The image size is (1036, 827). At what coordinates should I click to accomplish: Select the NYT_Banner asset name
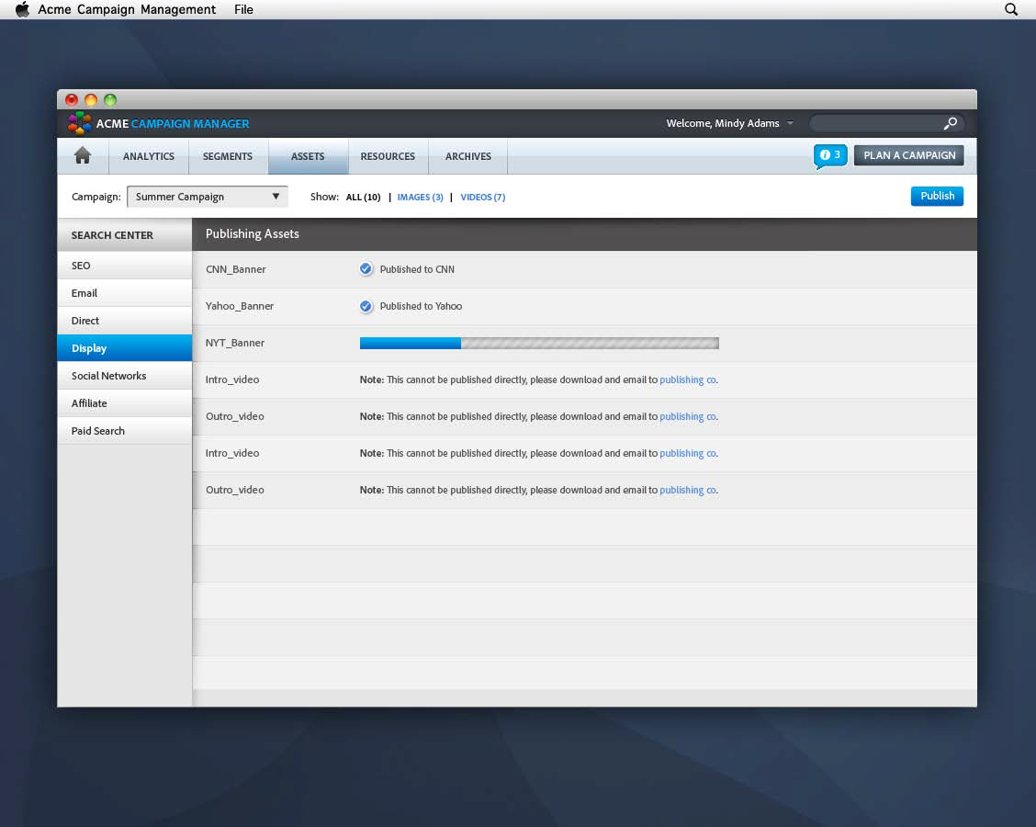(234, 343)
